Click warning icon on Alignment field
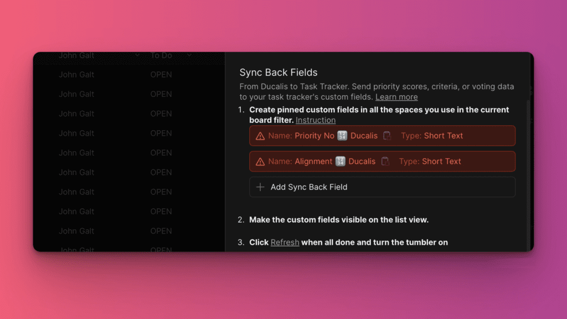The height and width of the screenshot is (319, 567). 260,162
